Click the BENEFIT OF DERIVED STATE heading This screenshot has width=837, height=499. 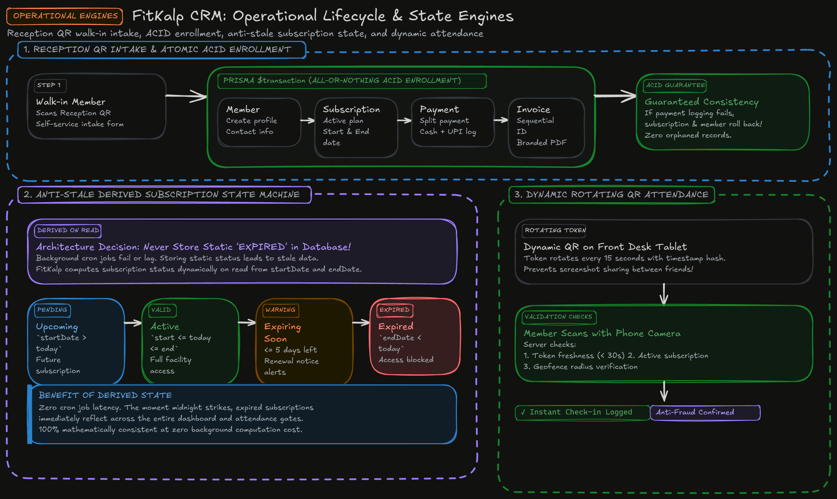tap(105, 395)
